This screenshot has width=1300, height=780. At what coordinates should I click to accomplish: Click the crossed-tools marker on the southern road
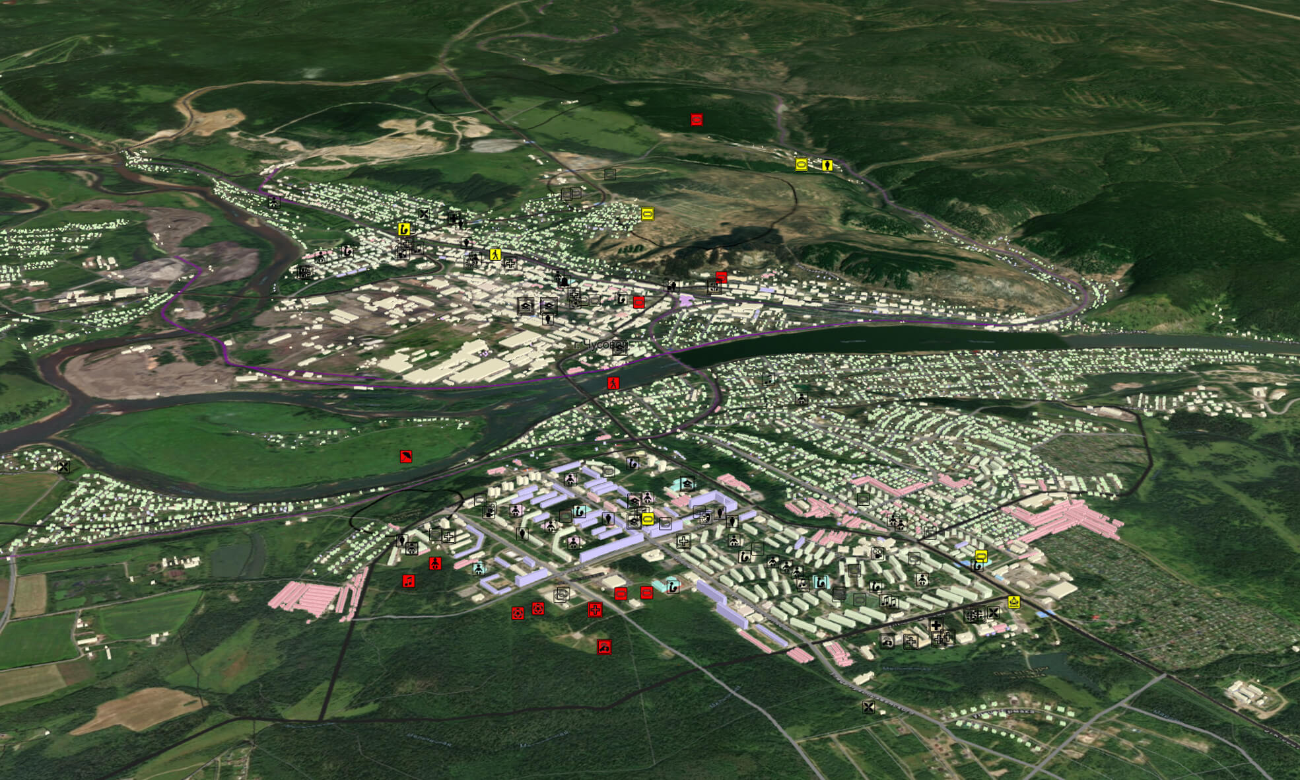[x=869, y=707]
